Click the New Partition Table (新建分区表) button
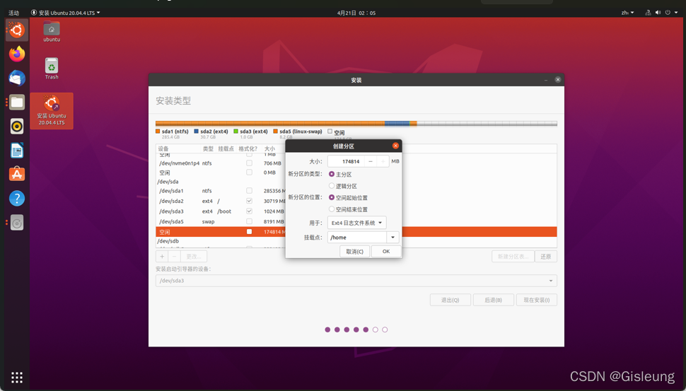This screenshot has height=391, width=686. tap(513, 256)
